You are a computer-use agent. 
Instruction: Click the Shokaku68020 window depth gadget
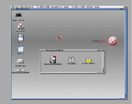[x=103, y=50]
